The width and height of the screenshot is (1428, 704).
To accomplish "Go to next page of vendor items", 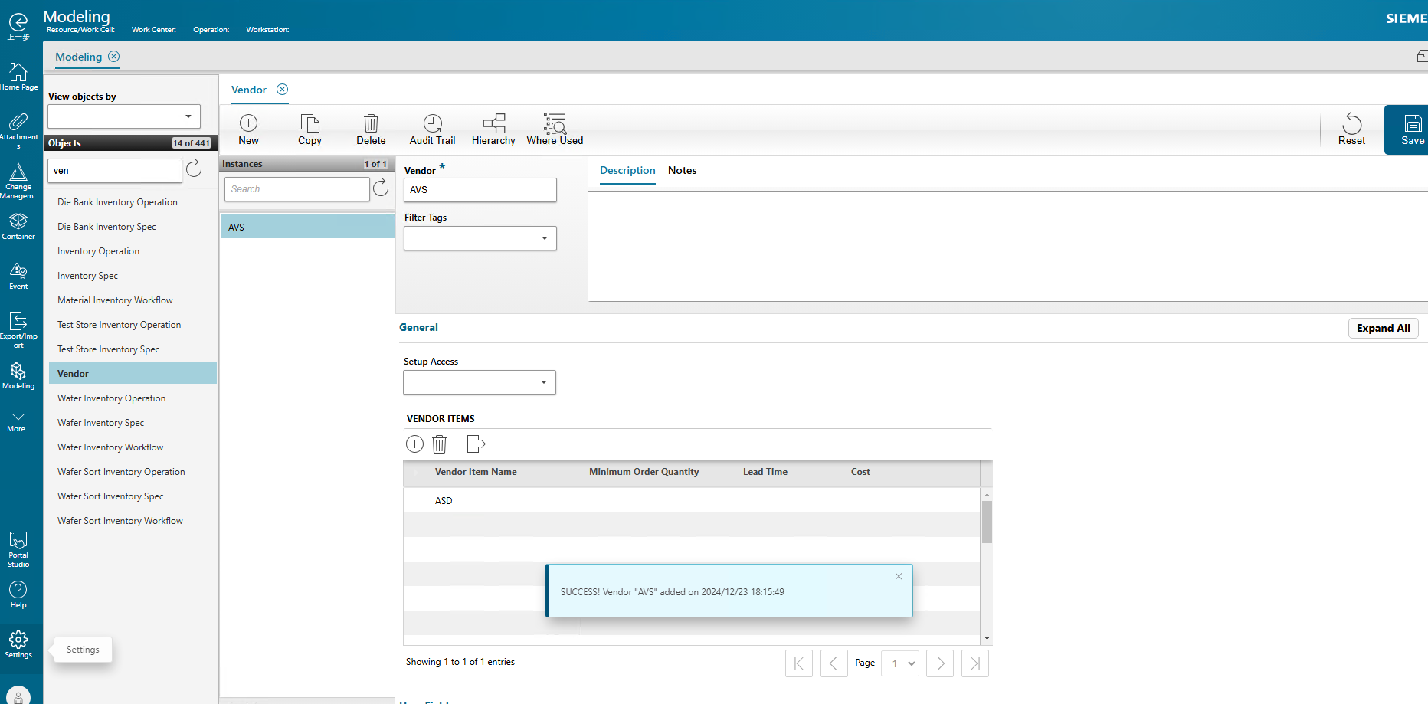I will point(940,663).
